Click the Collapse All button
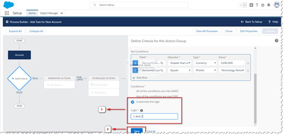This screenshot has width=284, height=135. click(x=36, y=31)
